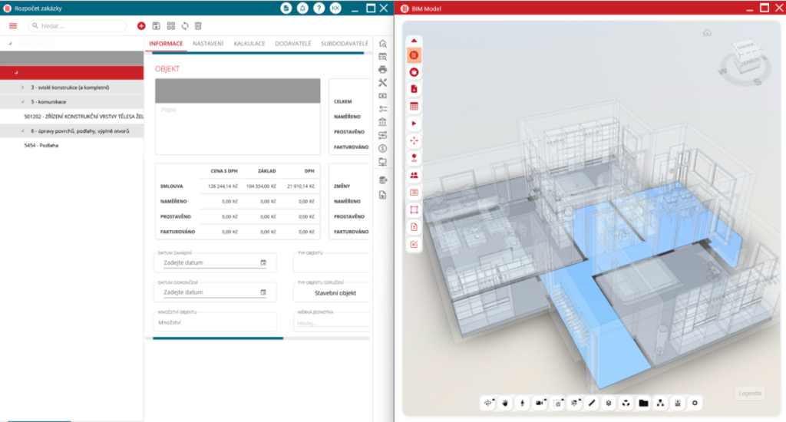The width and height of the screenshot is (786, 422).
Task: Switch to the NASTAVENÍ tab
Action: [x=208, y=44]
